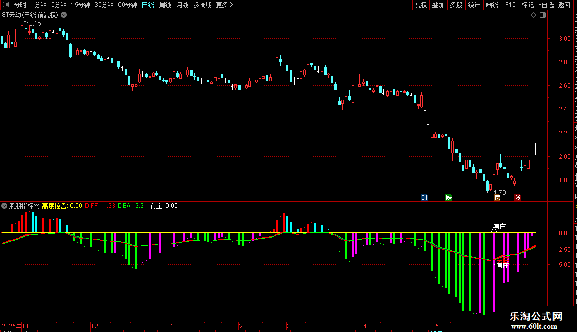
Task: Switch to 周线 weekly chart
Action: click(165, 5)
